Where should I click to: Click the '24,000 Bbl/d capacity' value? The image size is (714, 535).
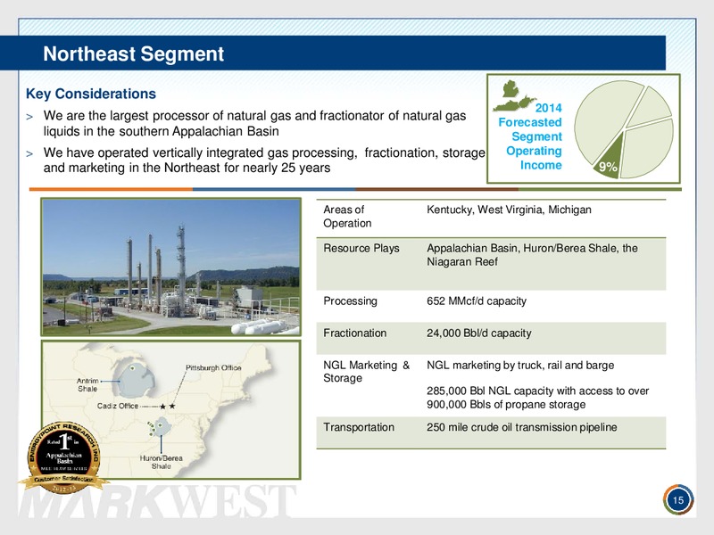tap(479, 333)
